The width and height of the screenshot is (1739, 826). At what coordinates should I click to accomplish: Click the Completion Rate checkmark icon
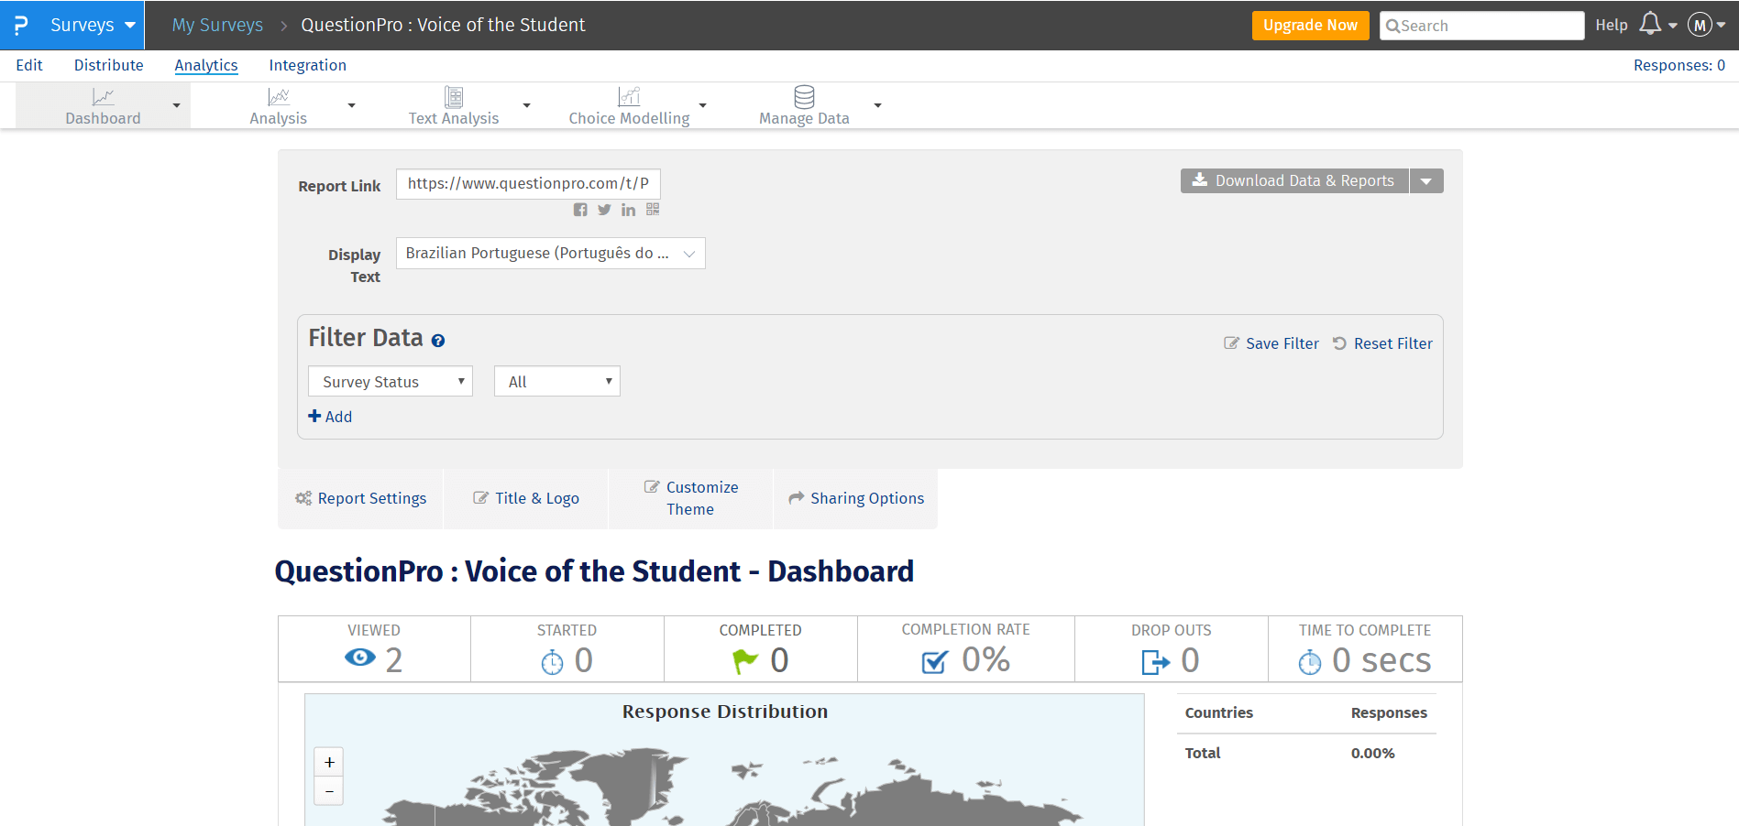point(935,661)
